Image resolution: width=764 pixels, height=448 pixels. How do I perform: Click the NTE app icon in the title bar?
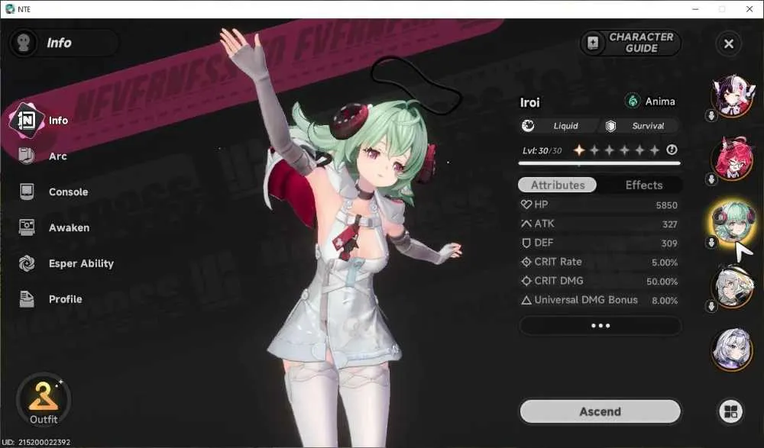10,8
